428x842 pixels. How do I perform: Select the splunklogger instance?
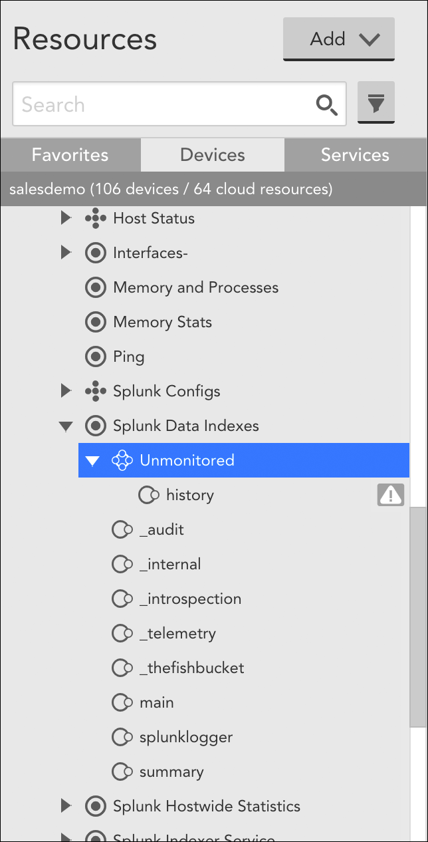click(186, 737)
